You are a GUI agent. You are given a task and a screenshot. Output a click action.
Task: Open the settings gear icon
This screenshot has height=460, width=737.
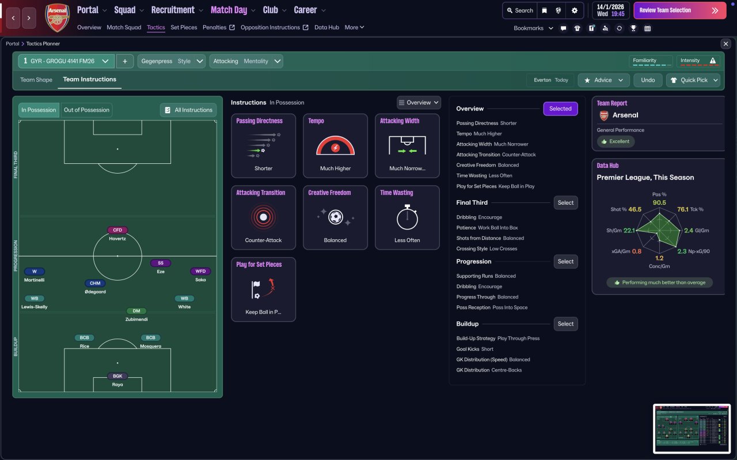[575, 10]
